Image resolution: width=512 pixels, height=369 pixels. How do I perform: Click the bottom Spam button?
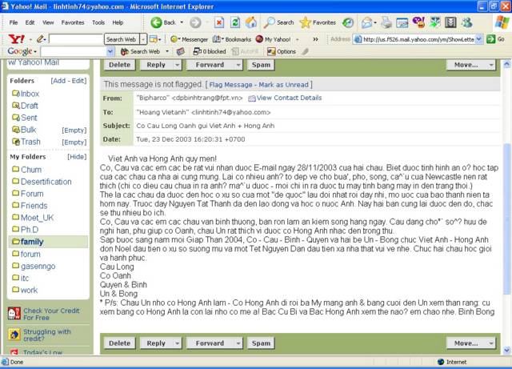pos(261,343)
